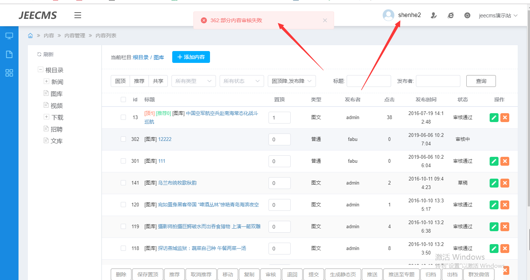This screenshot has height=280, width=530.
Task: Edit content row 118 with green pencil
Action: point(494,249)
